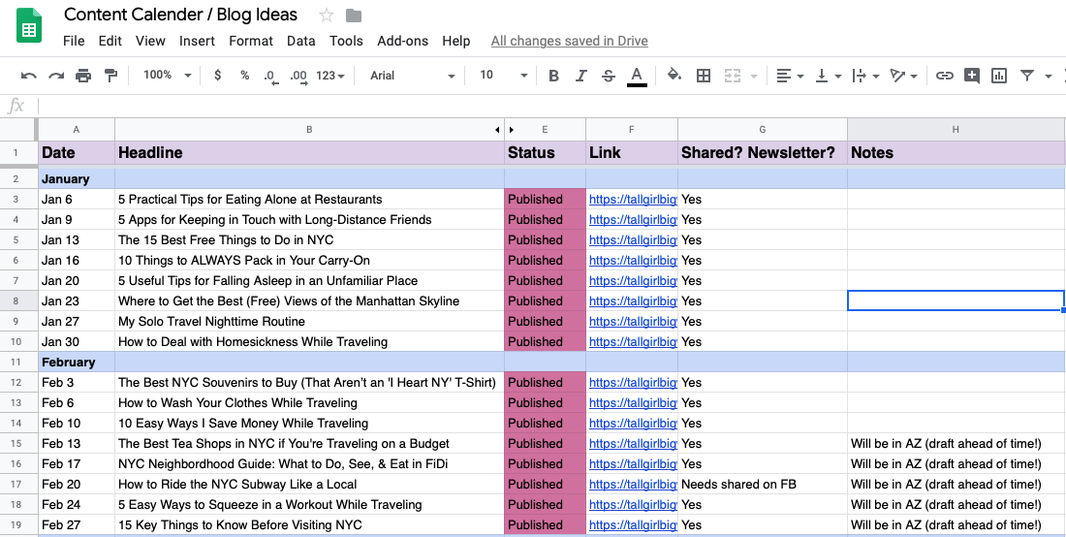The image size is (1066, 537).
Task: Click the insert chart icon
Action: coord(999,76)
